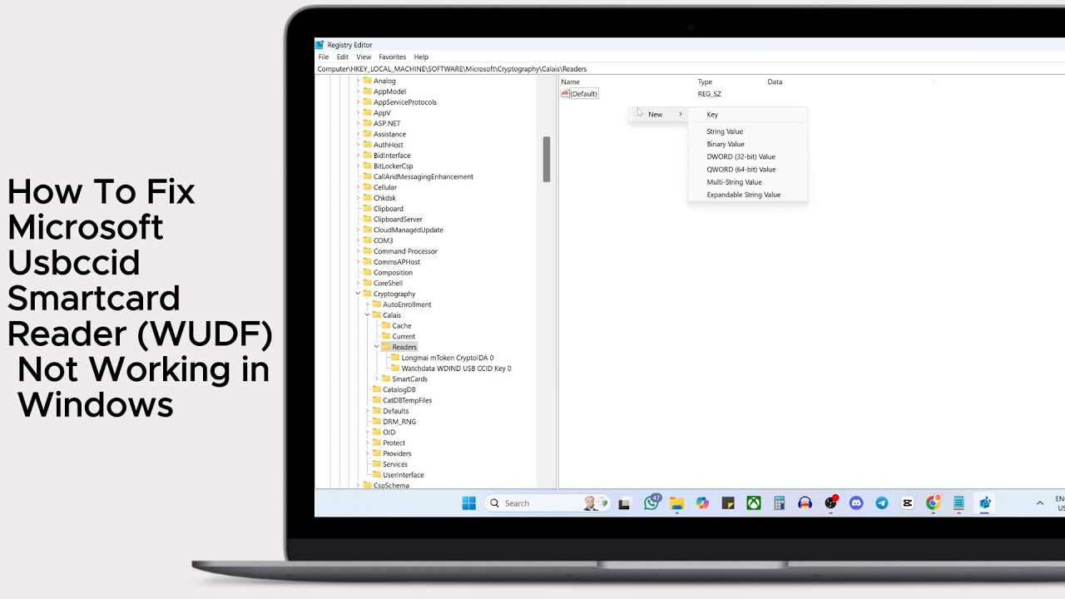Image resolution: width=1065 pixels, height=599 pixels.
Task: Open the File menu
Action: click(x=324, y=57)
